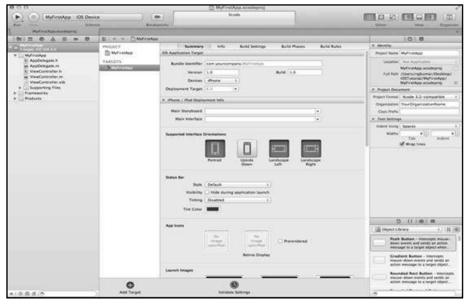
Task: Show the Object library cube icon
Action: (421, 221)
